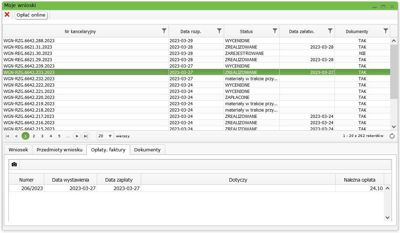400x233 pixels.
Task: Click the Opłać online button
Action: [x=31, y=15]
